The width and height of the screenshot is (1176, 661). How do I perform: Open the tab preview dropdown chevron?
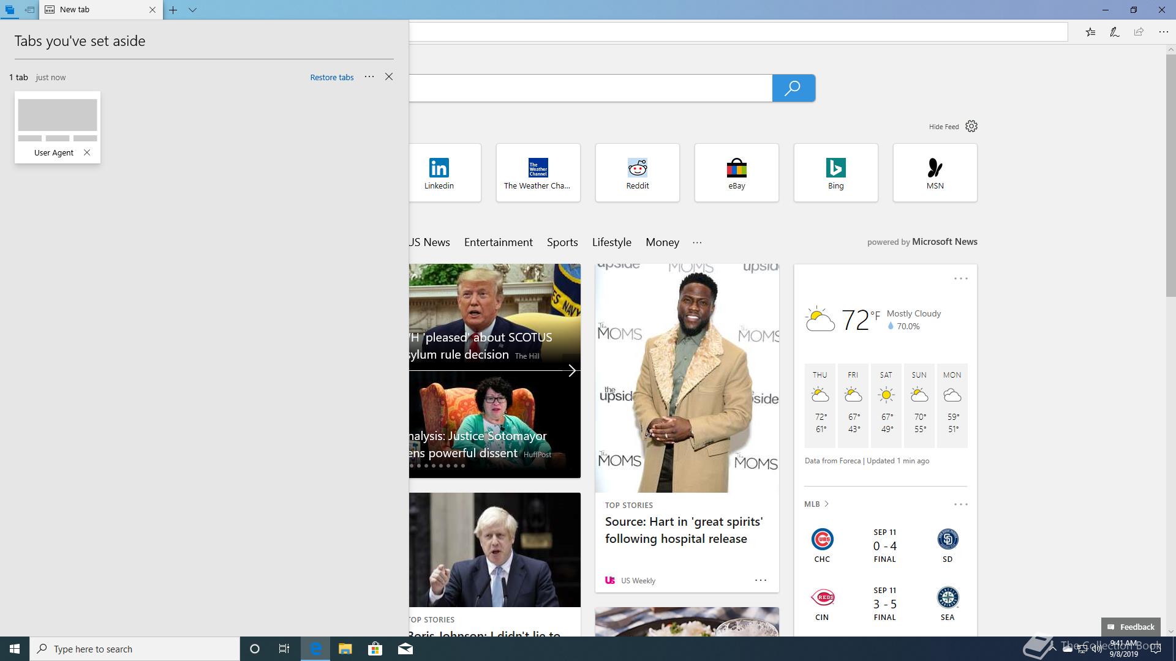pos(192,10)
